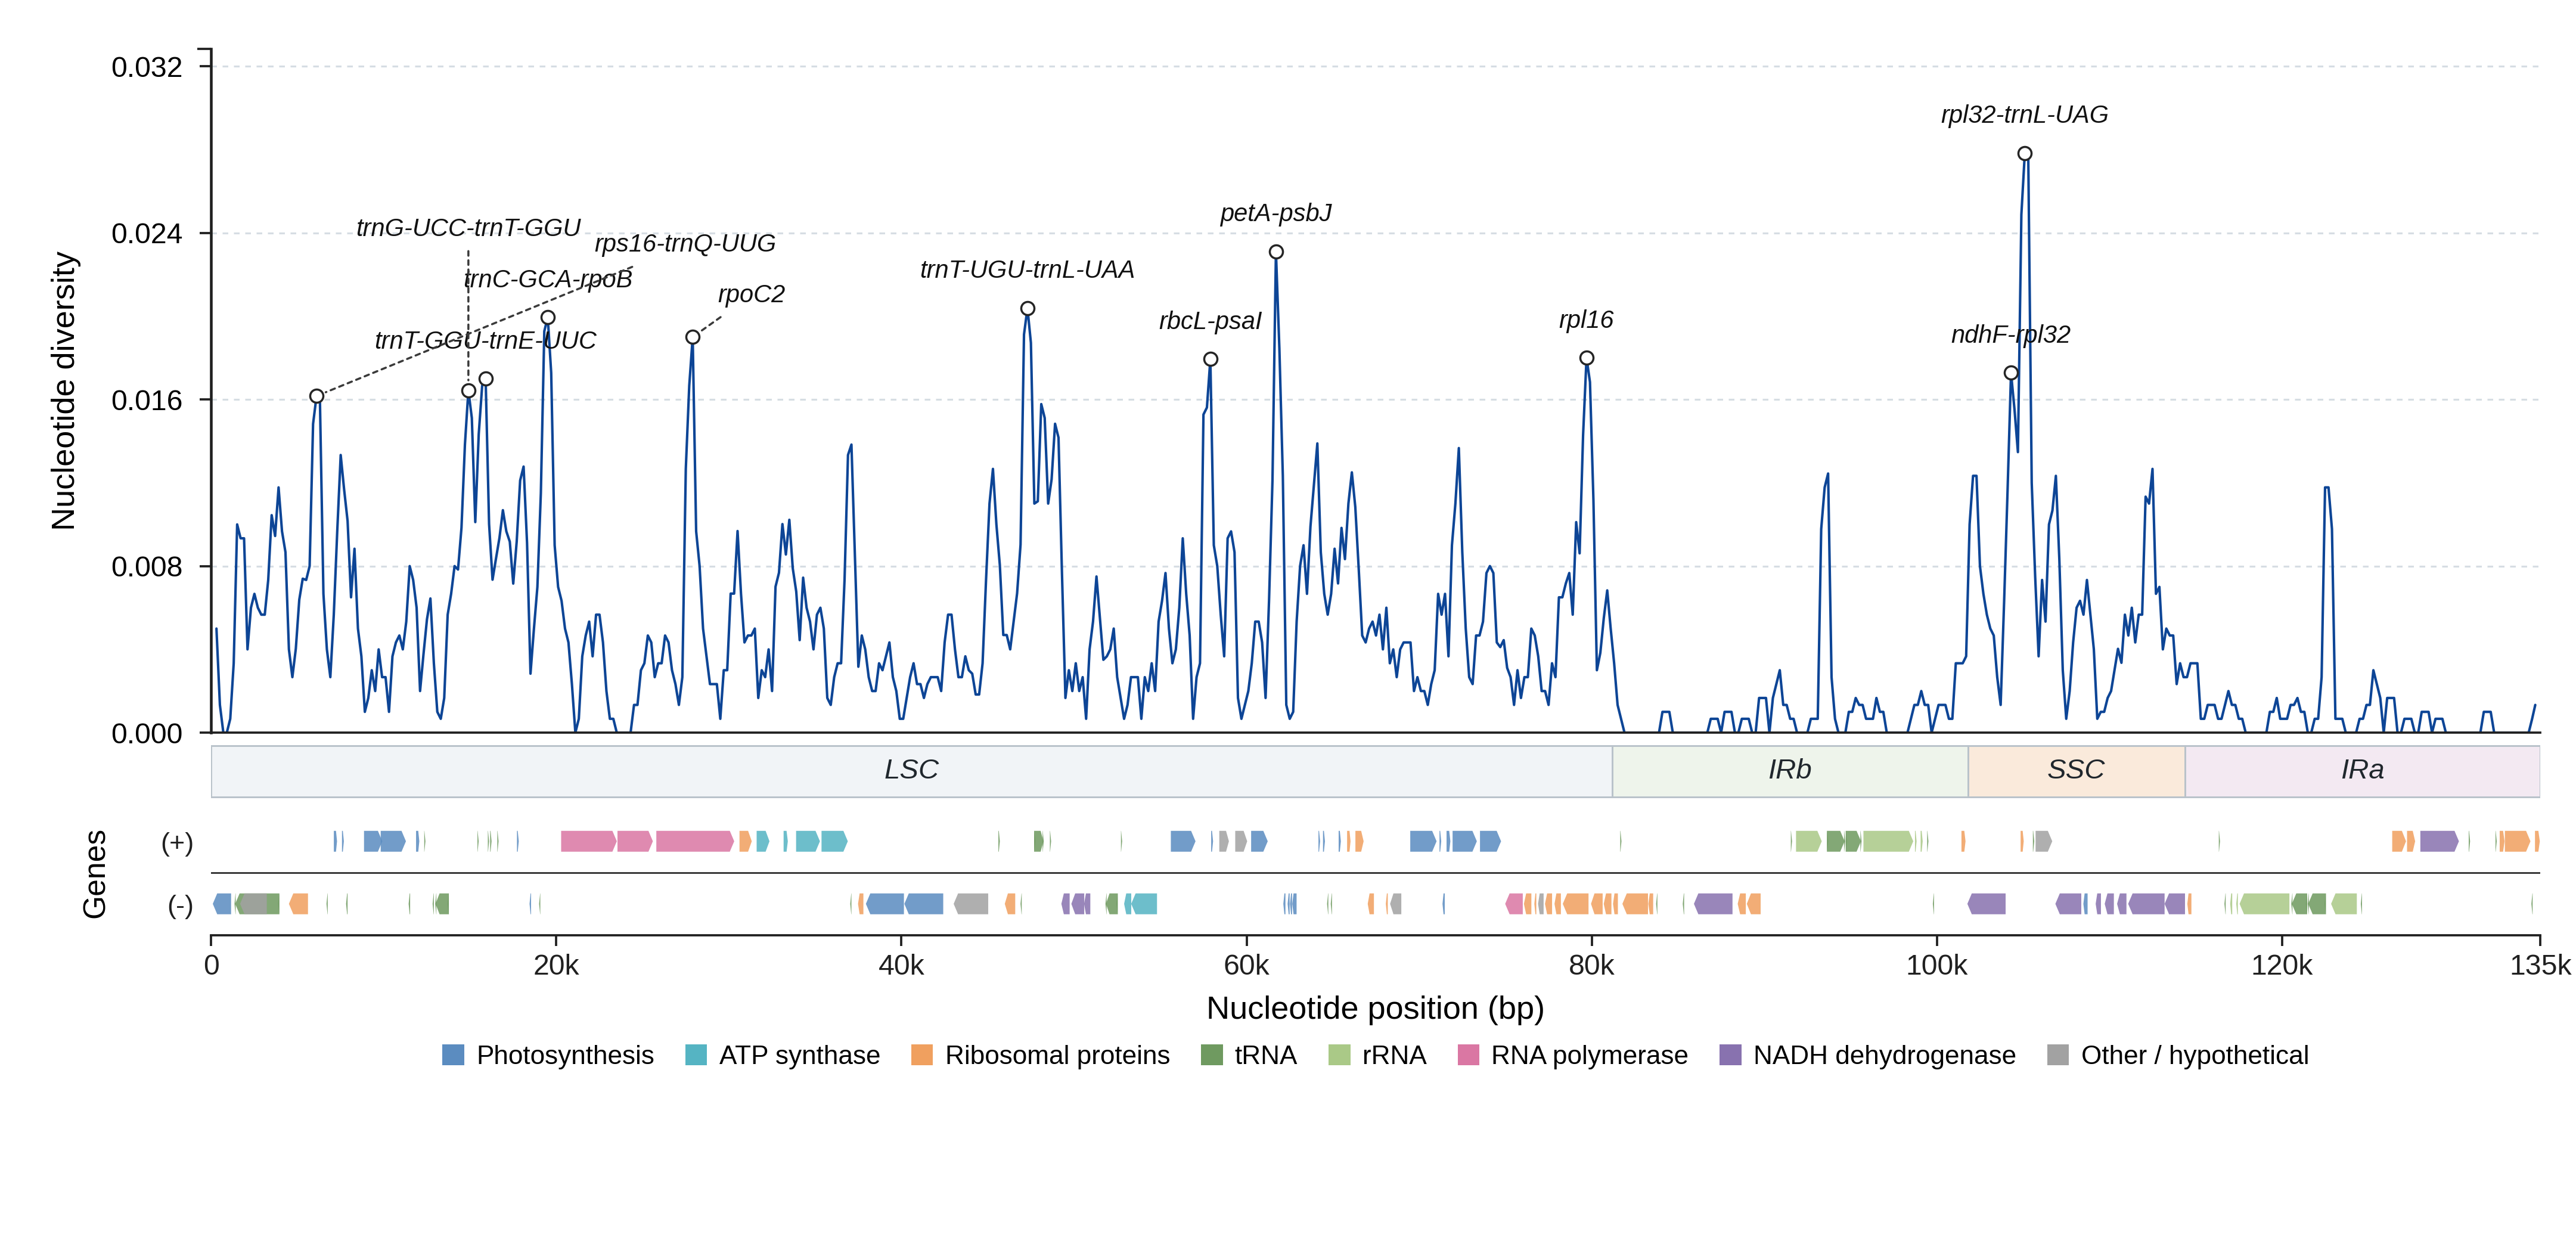The image size is (2576, 1253).
Task: Click the rbcL-psaI annotation label
Action: 1210,321
